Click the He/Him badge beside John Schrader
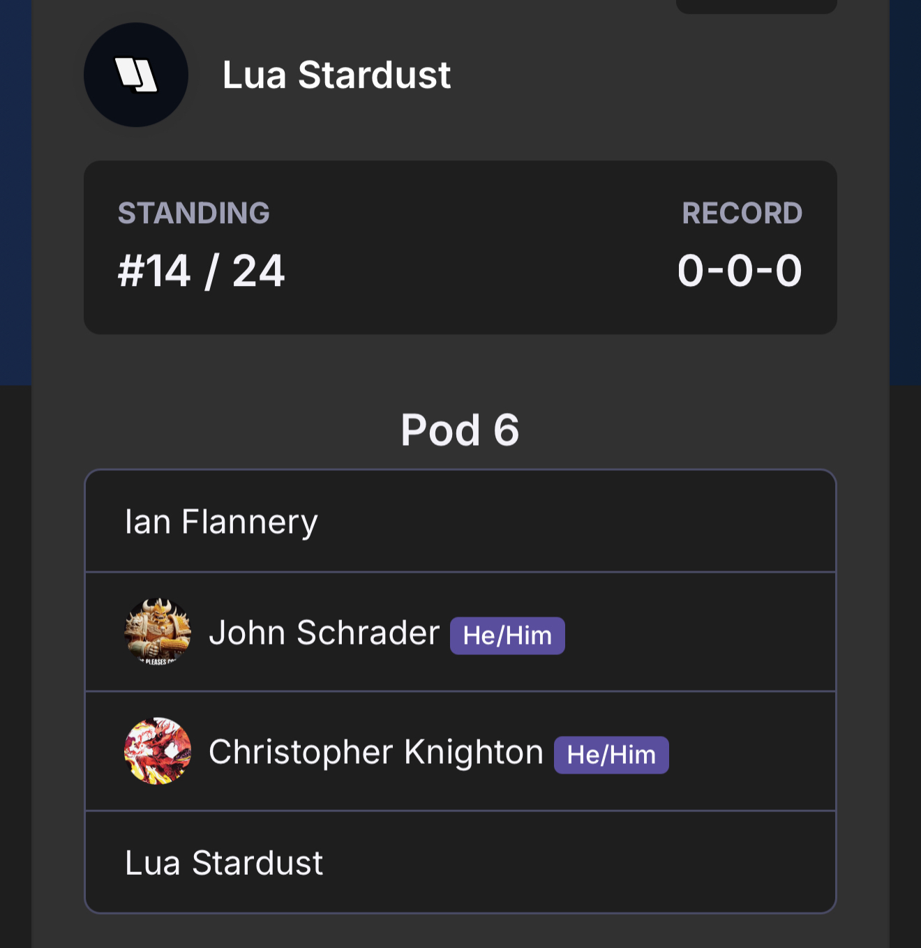The height and width of the screenshot is (948, 921). point(507,635)
